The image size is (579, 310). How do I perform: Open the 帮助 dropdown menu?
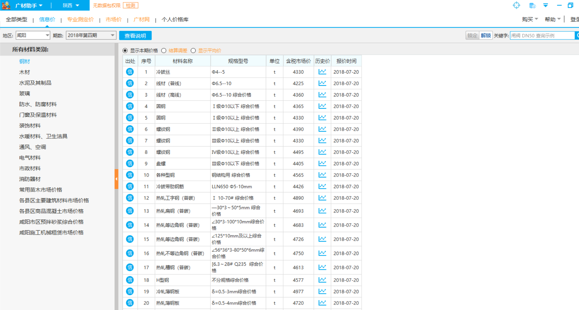click(x=553, y=19)
